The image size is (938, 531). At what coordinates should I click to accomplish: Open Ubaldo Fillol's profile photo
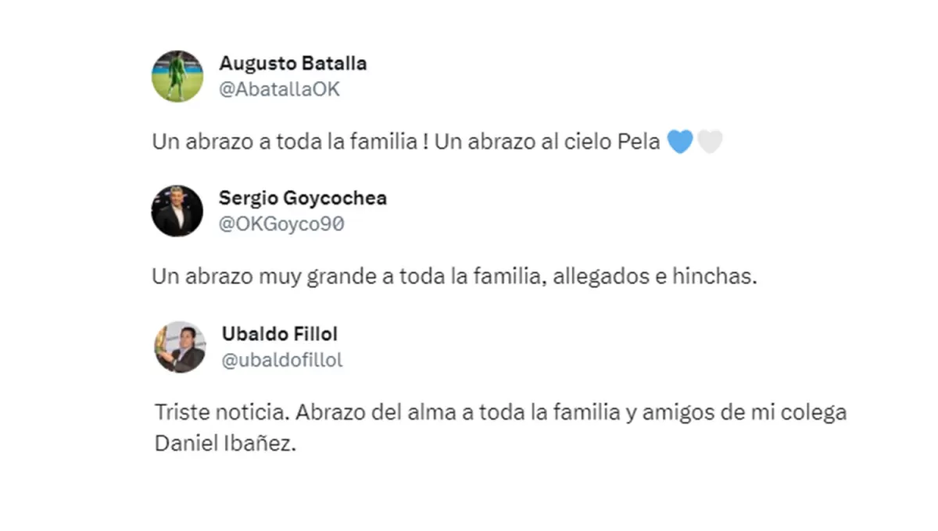pos(179,346)
